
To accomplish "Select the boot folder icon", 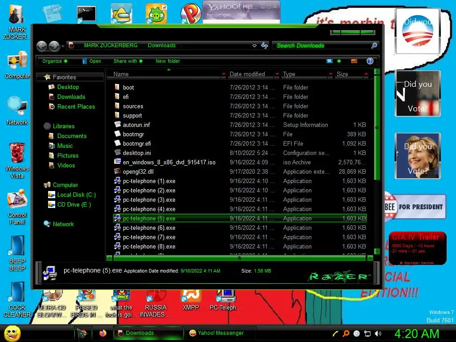I will (x=117, y=87).
